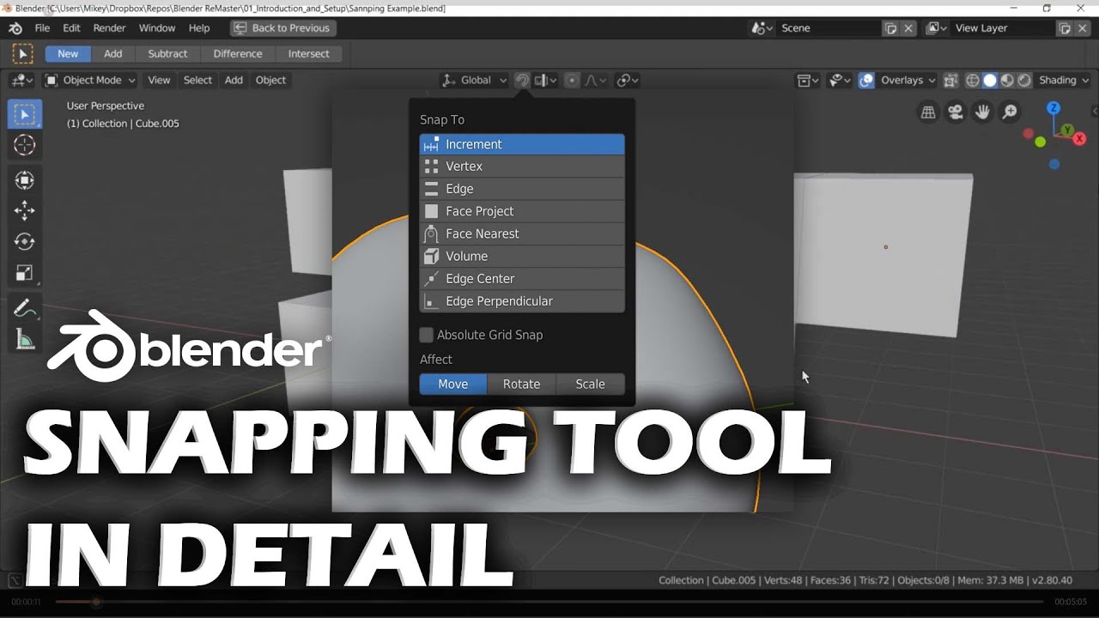Add a new View Layer icon
1099x618 pixels.
[x=1066, y=28]
